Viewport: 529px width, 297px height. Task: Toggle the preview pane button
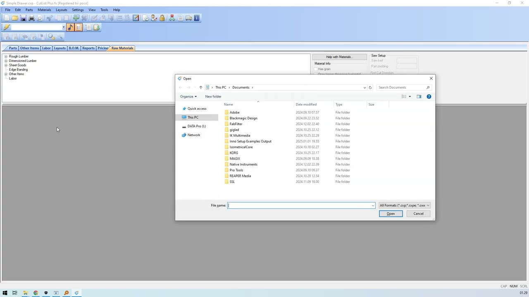coord(419,97)
